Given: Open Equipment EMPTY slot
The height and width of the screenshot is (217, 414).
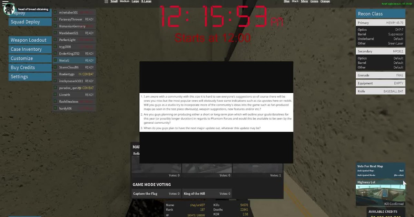Looking at the screenshot, I should click(381, 83).
